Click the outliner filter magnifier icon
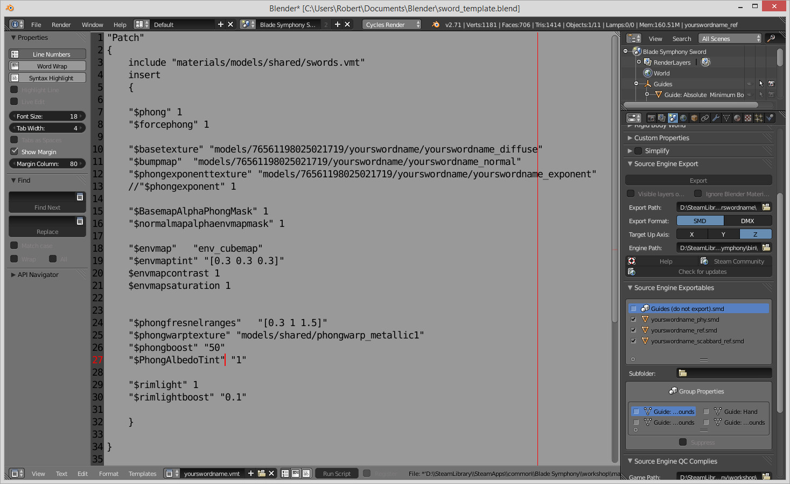The width and height of the screenshot is (790, 484). [771, 38]
